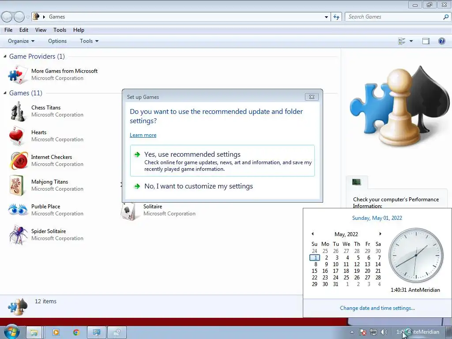The width and height of the screenshot is (452, 339).
Task: Click the Spider Solitaire name text
Action: click(x=49, y=231)
